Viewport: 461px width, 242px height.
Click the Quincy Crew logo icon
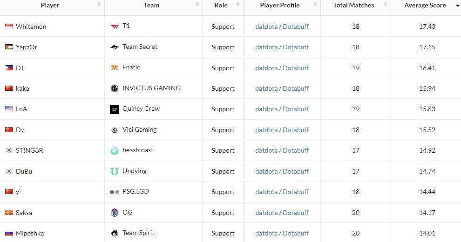(x=115, y=109)
